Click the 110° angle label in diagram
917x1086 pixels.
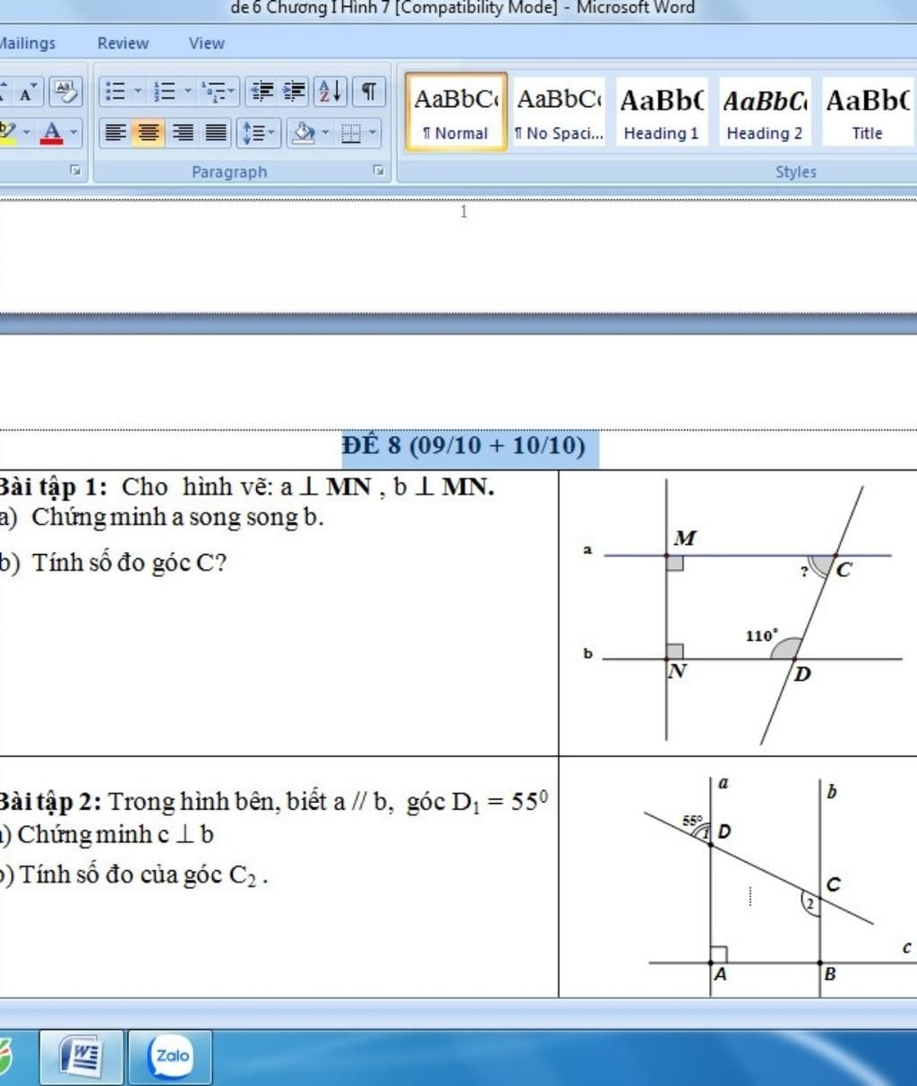pos(761,635)
